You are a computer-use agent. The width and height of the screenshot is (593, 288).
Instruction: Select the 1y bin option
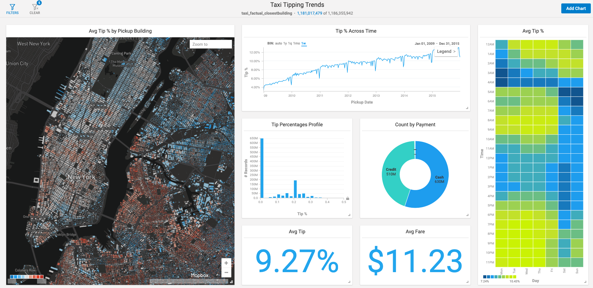pos(285,44)
